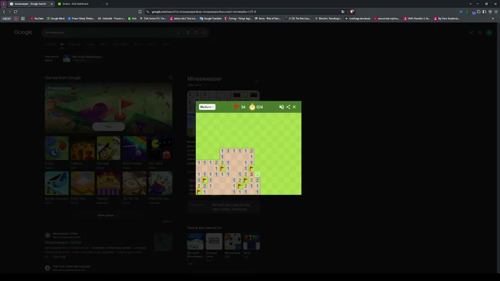Expand More games list
This screenshot has height=281, width=500.
tap(106, 215)
